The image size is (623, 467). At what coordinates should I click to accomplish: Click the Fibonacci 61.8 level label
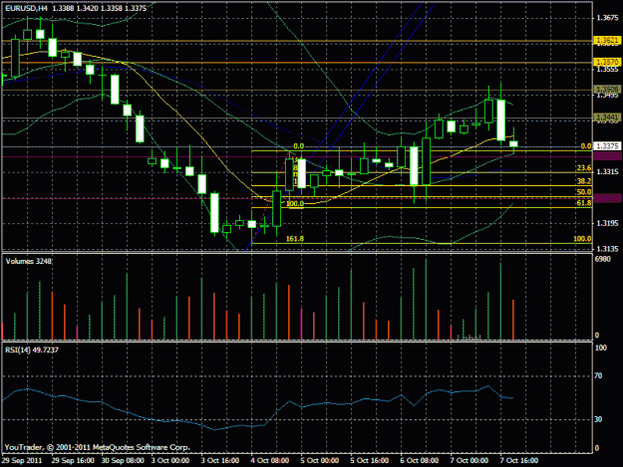584,203
